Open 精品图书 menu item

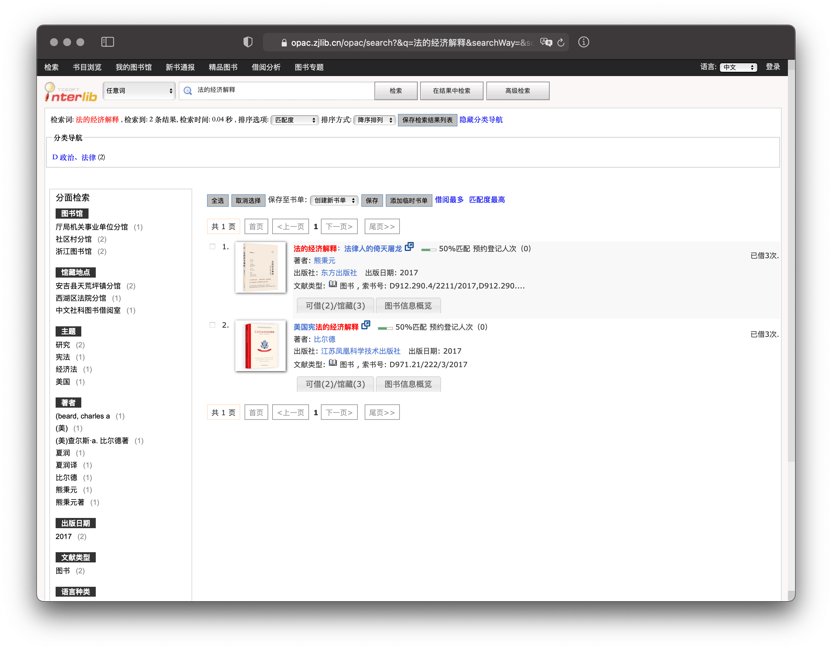223,68
